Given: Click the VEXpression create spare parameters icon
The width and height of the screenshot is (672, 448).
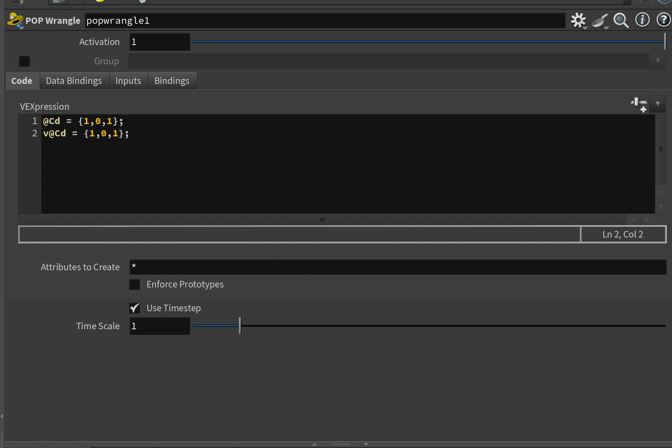Looking at the screenshot, I should pyautogui.click(x=639, y=104).
